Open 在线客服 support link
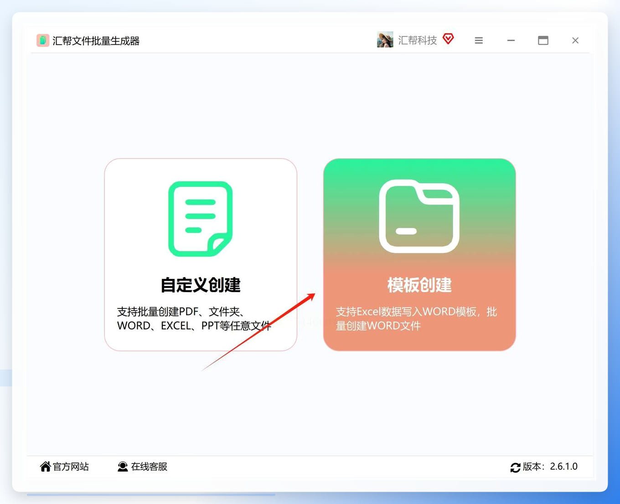 [149, 467]
